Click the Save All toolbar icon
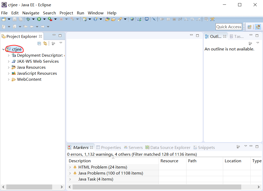Screen dimensions: 263x191 pos(21,19)
